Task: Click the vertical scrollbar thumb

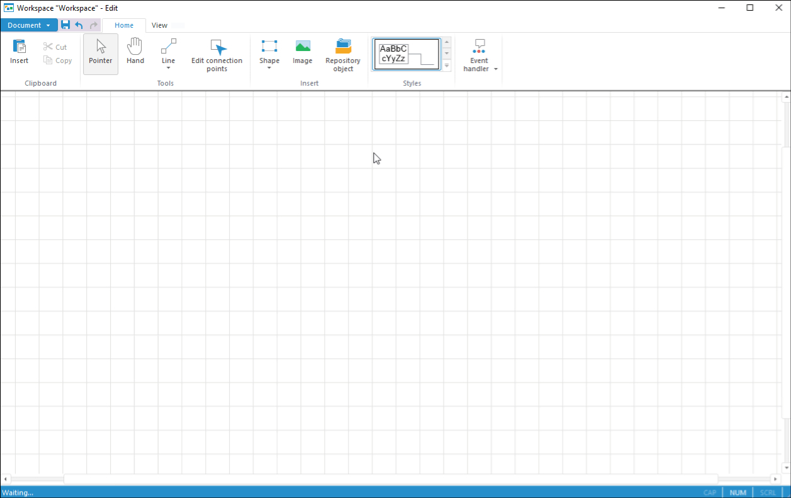Action: point(786,283)
